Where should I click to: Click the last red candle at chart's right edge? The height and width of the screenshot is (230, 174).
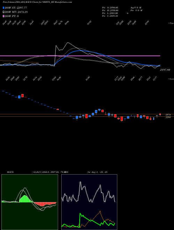160,114
